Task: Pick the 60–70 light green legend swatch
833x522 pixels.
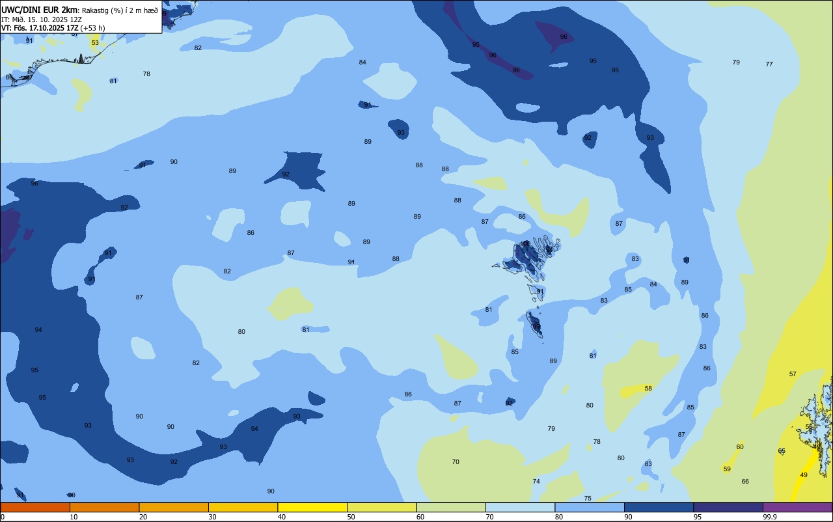Action: point(451,507)
